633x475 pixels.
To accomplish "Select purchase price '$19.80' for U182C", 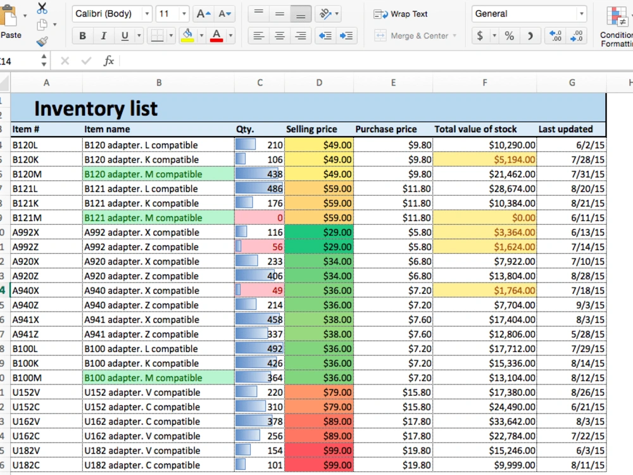I will [393, 465].
